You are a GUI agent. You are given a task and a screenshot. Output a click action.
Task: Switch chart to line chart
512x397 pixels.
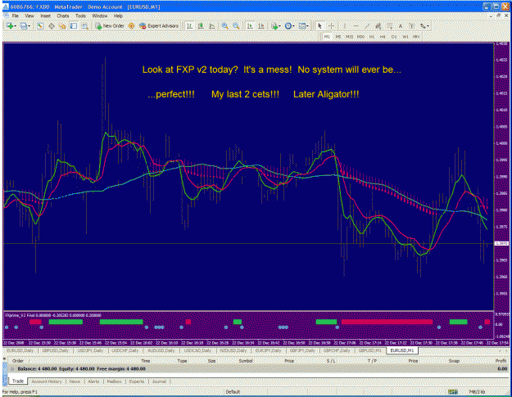211,26
